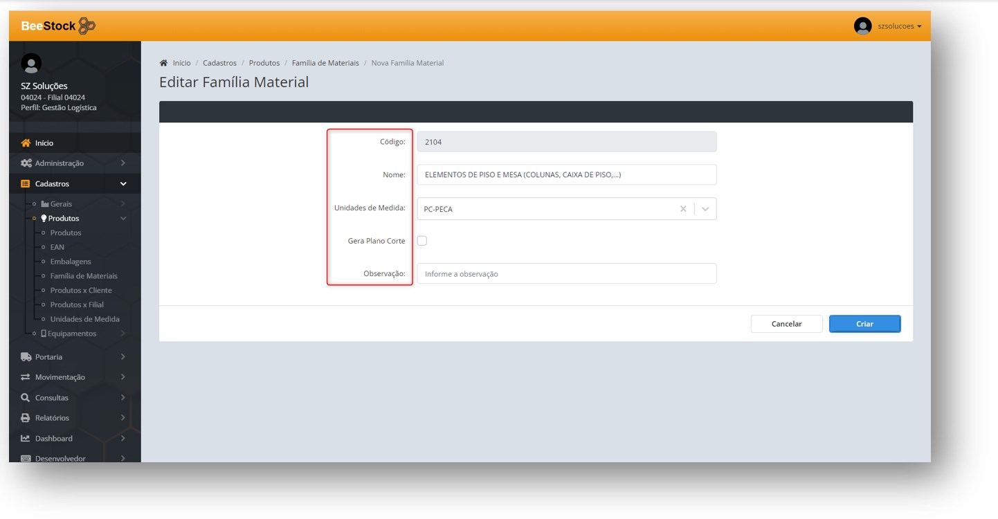Click the home icon in breadcrumb
998x519 pixels.
pyautogui.click(x=163, y=63)
